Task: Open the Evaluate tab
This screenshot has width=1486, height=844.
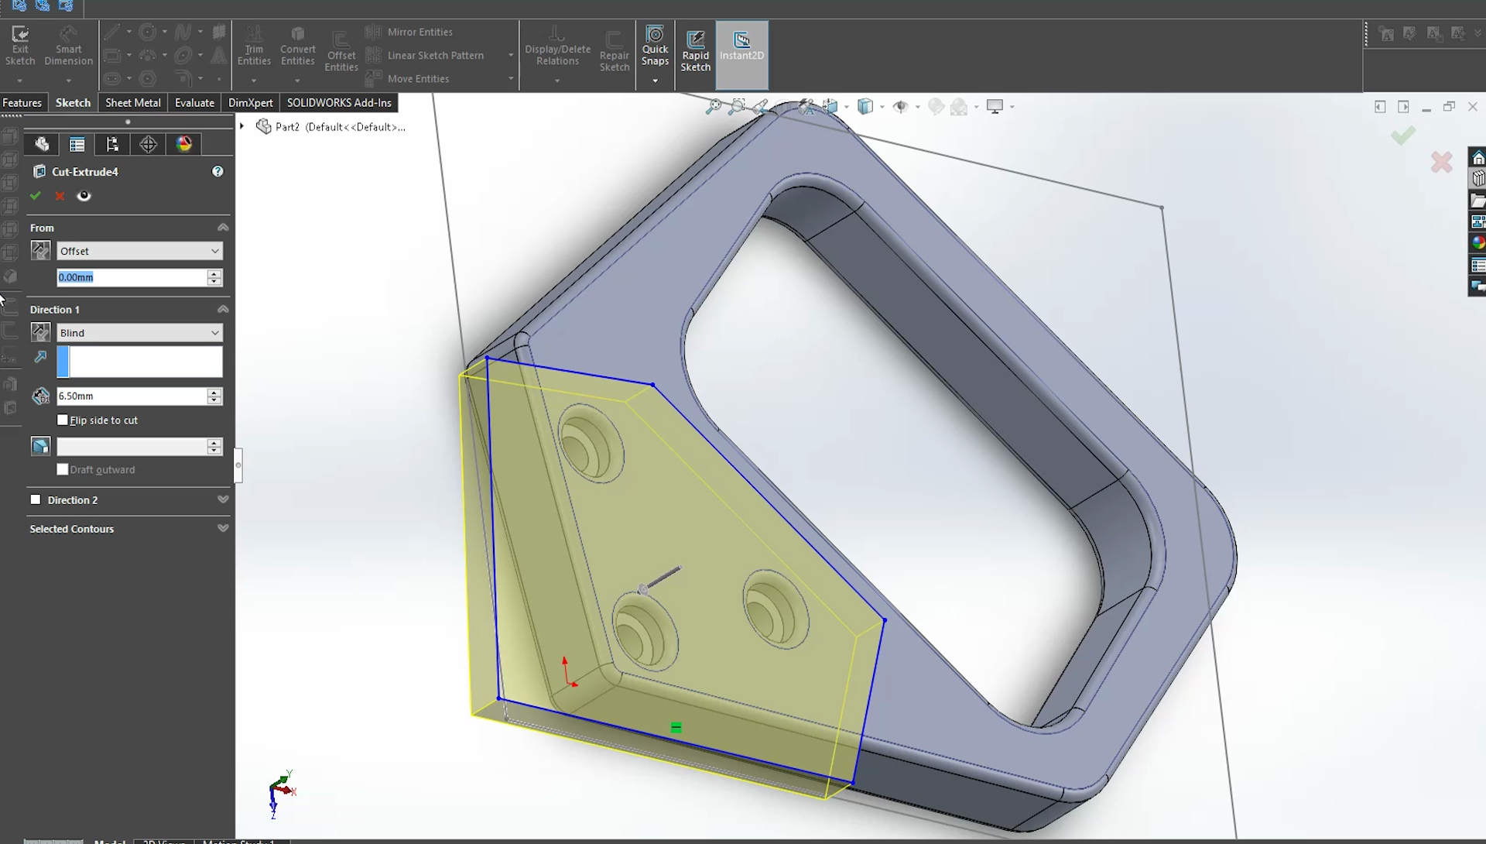Action: (x=194, y=102)
